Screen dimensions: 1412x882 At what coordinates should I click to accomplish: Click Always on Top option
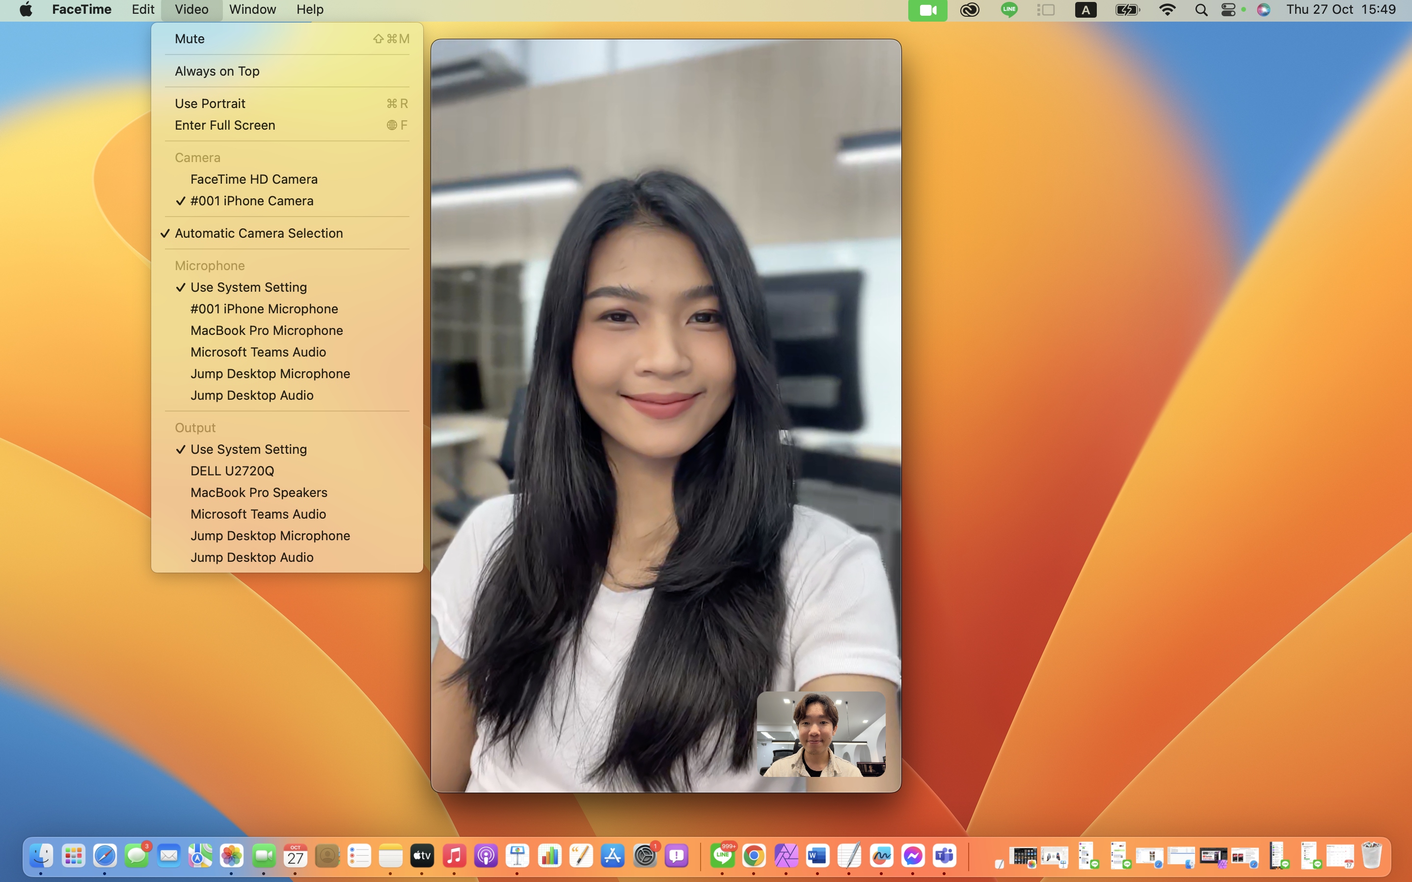(x=217, y=71)
